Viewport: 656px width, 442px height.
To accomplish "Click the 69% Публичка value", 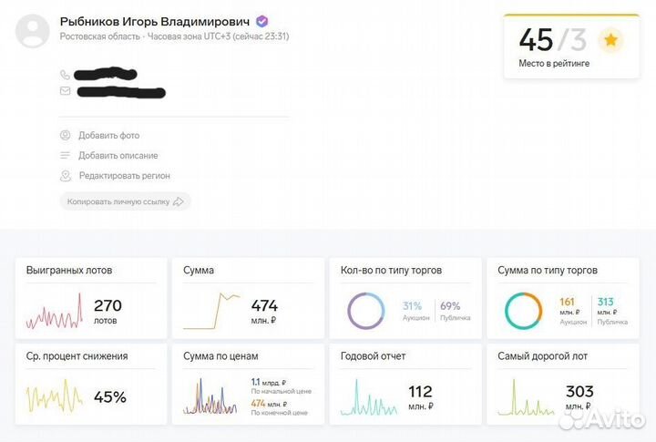I will click(456, 311).
